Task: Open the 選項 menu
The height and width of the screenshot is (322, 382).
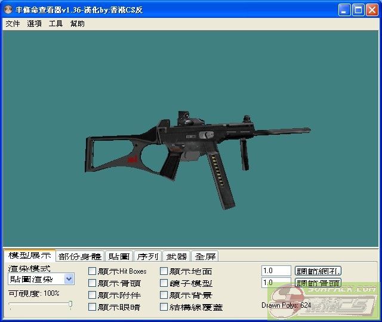Action: point(34,24)
